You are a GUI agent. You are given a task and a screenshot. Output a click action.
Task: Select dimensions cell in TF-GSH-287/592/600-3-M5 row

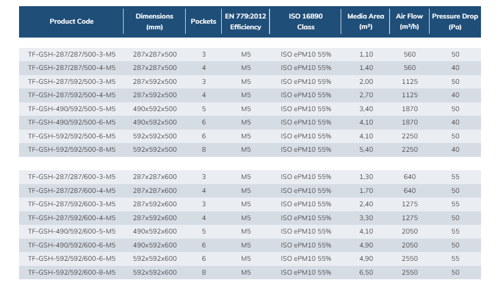click(154, 204)
